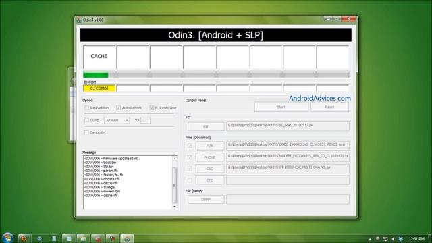Show hidden system tray icons arrow
This screenshot has width=432, height=243.
pos(370,239)
